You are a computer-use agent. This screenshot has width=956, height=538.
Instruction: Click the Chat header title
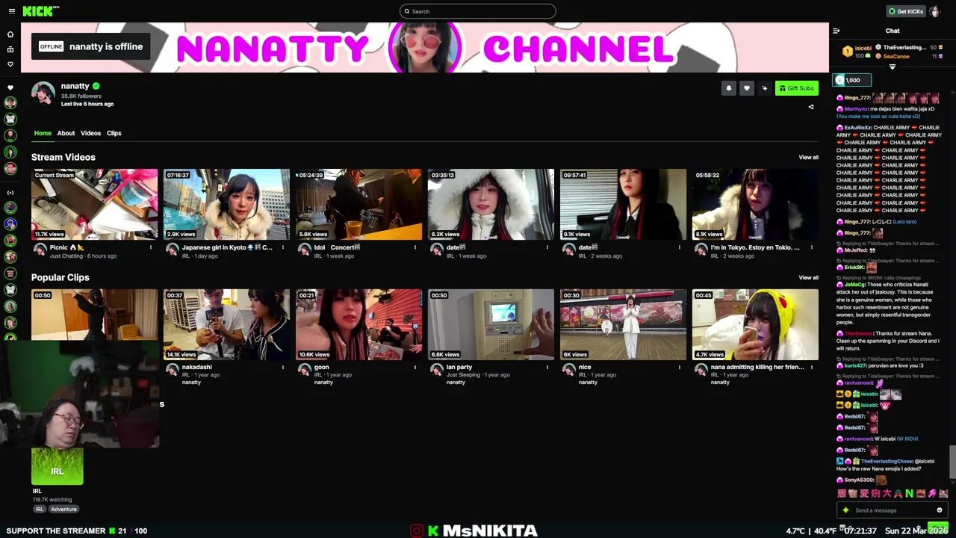(893, 31)
